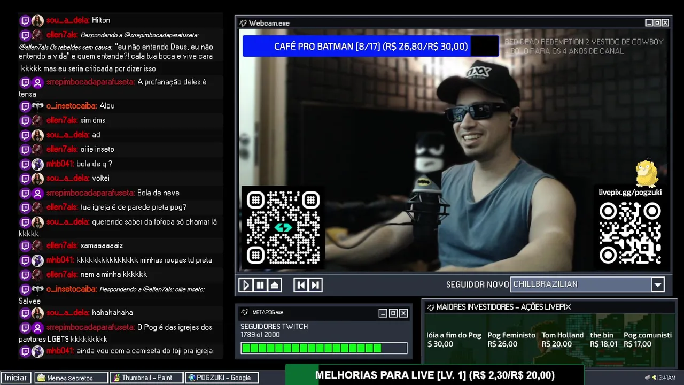This screenshot has width=684, height=385.
Task: Click o_insetocaiba username on 'Salvee' reply
Action: [71, 289]
